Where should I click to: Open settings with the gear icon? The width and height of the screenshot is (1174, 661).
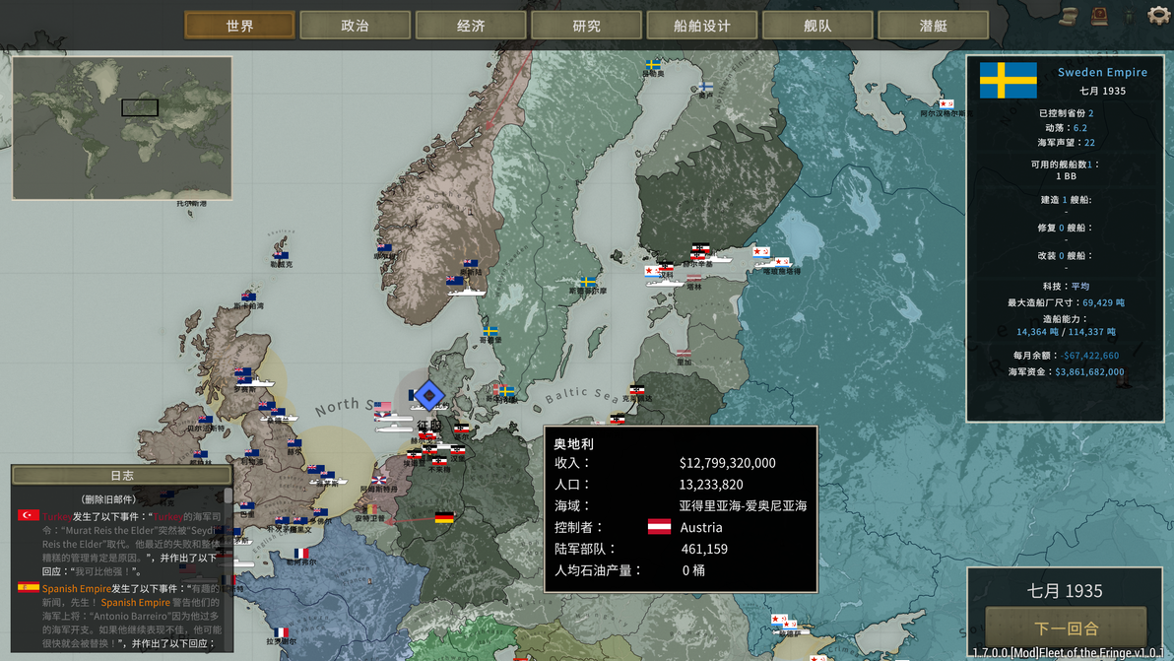1158,16
